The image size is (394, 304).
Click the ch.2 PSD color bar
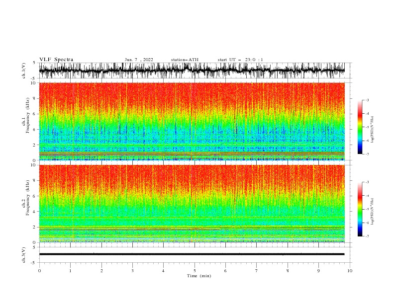360,209
